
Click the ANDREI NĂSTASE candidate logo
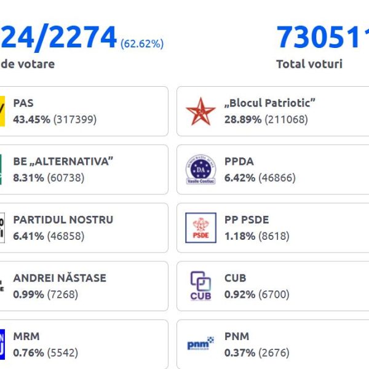[x=2, y=286]
